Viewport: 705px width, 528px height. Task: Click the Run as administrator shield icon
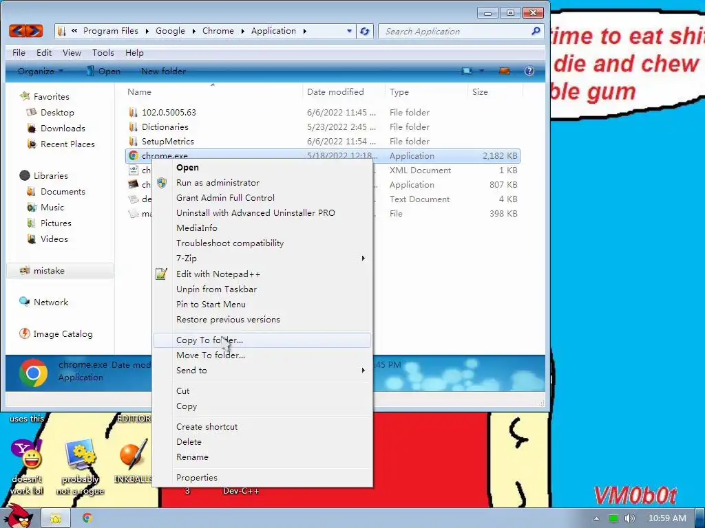pos(162,183)
